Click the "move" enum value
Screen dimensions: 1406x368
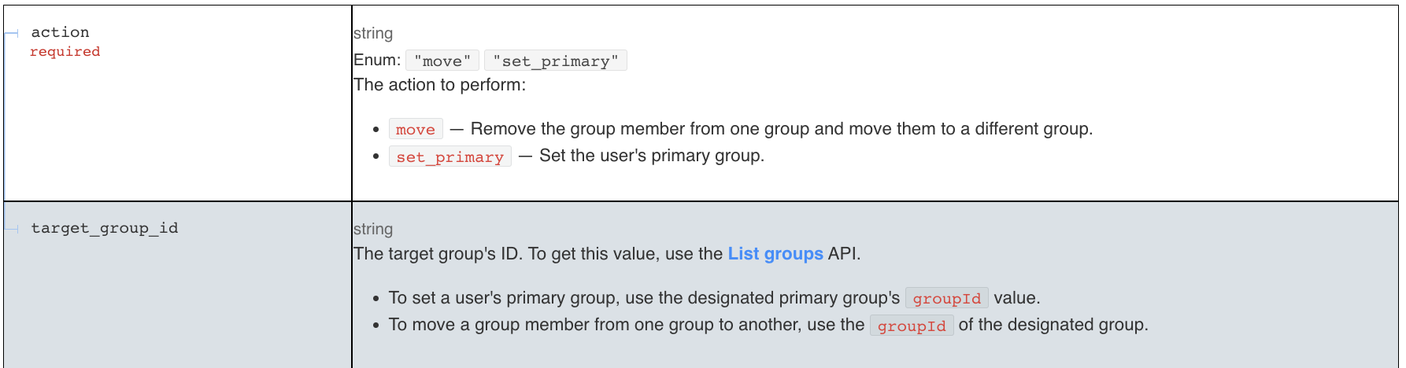click(x=442, y=61)
